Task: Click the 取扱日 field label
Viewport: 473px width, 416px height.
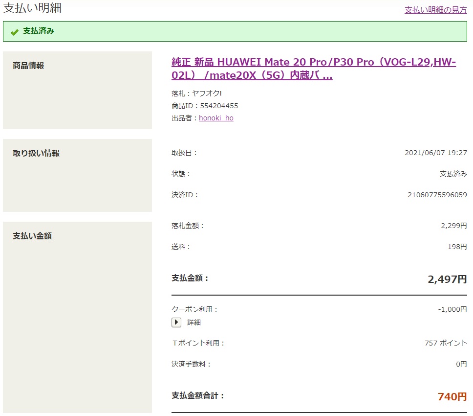Action: point(184,153)
